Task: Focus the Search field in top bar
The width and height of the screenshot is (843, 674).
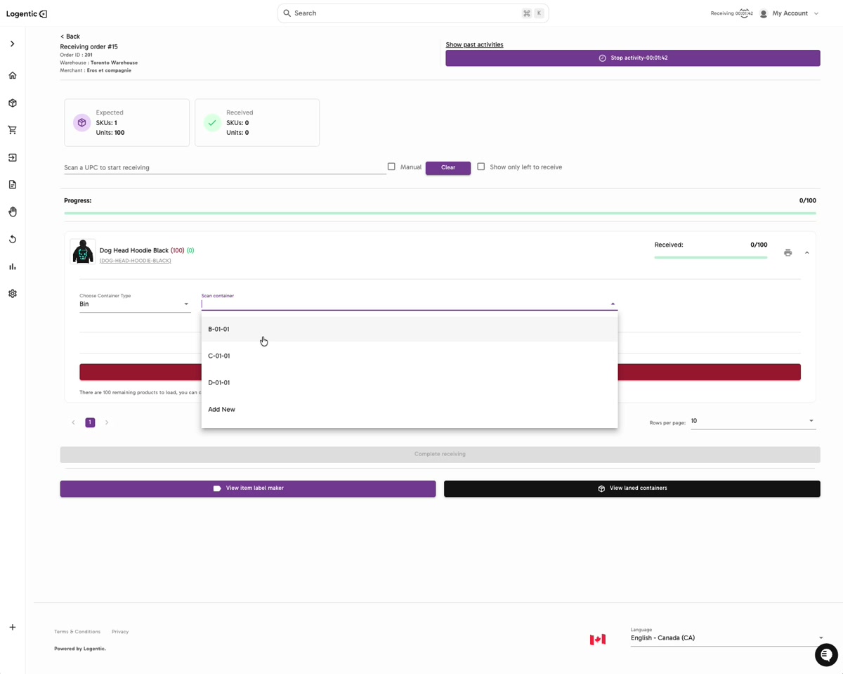Action: [413, 13]
